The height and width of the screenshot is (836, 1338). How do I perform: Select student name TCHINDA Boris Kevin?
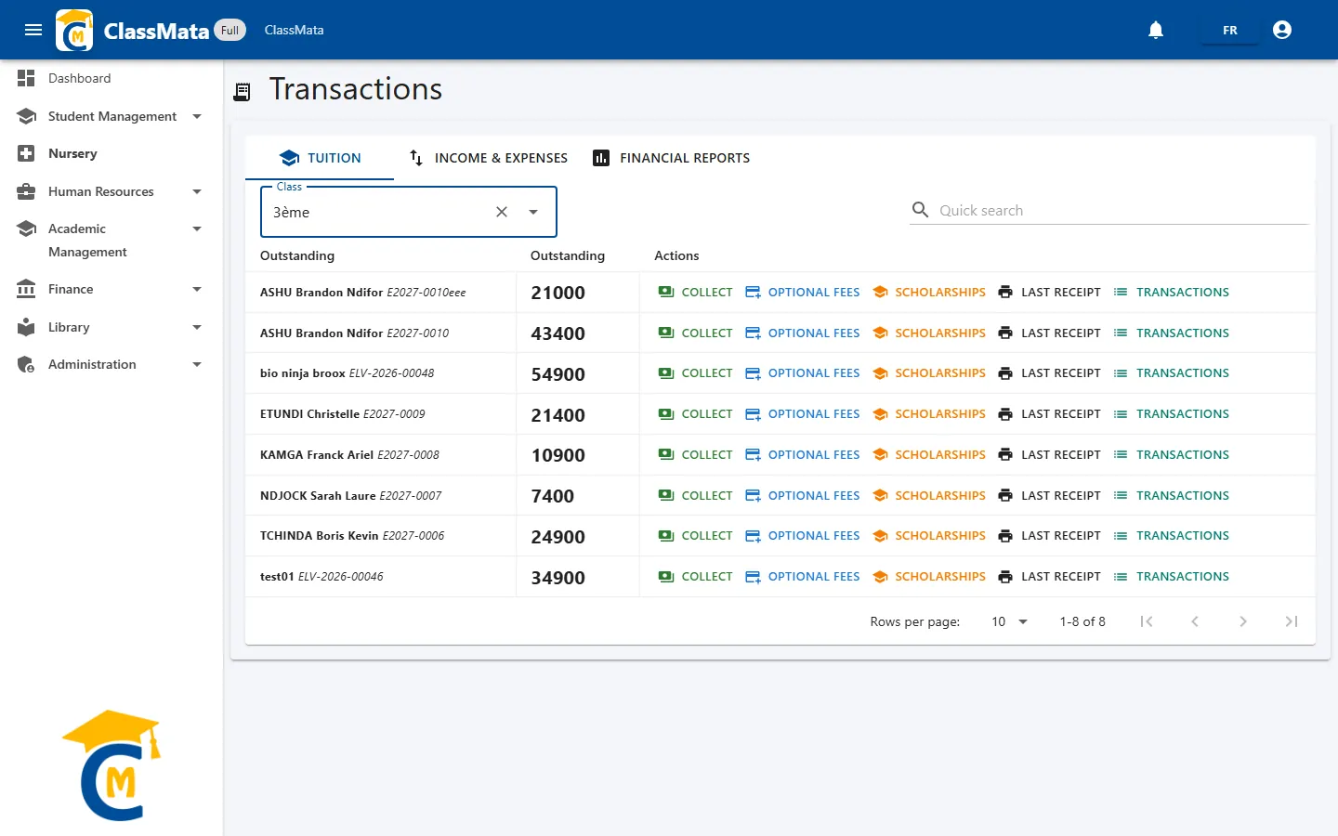(319, 536)
